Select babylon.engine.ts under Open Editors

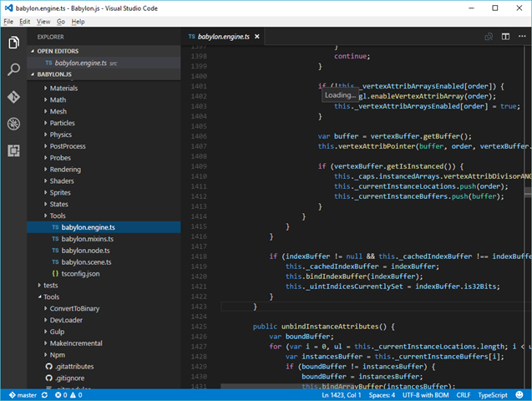(104, 63)
